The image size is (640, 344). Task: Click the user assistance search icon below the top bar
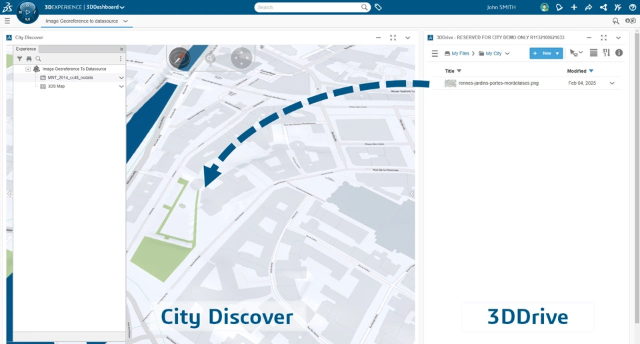coord(615,21)
